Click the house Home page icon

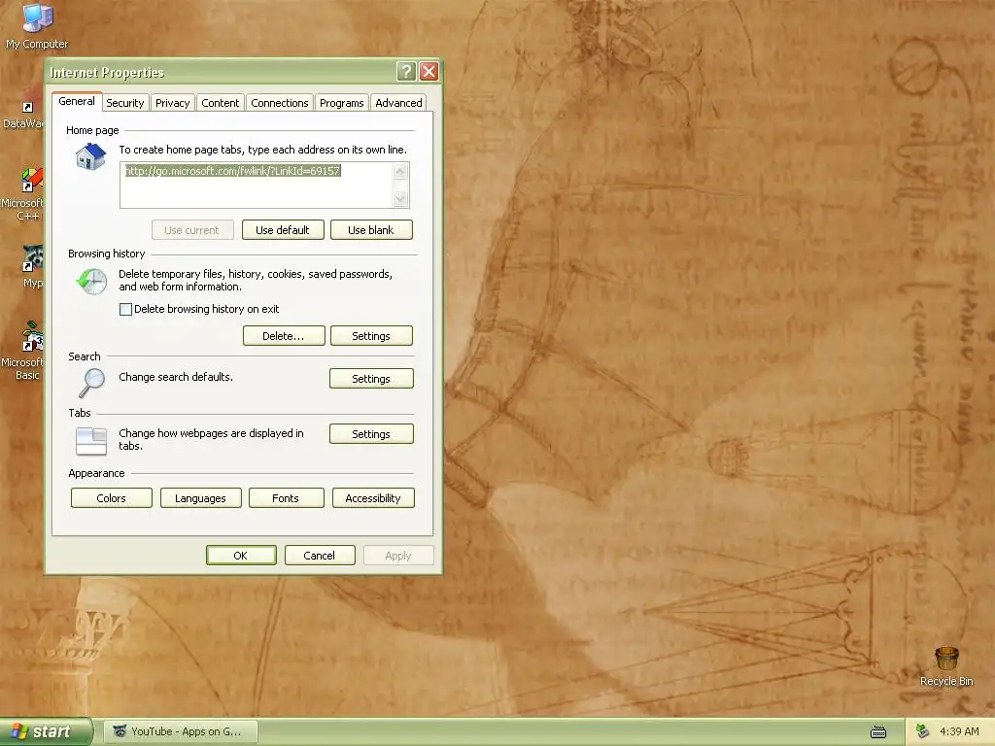90,156
